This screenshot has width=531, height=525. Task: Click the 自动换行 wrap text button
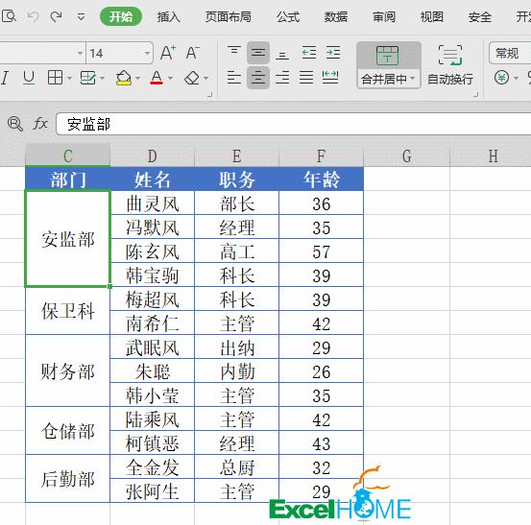450,65
